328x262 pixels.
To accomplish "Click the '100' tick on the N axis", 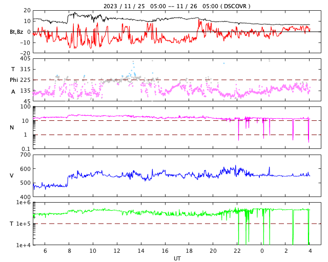I will click(25, 107).
